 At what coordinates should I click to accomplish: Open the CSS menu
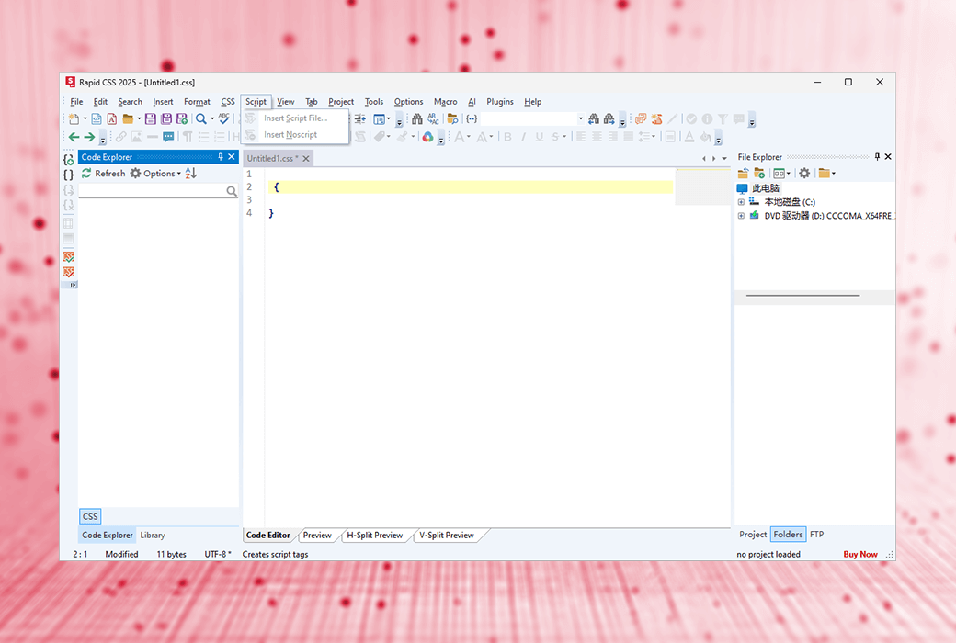point(227,102)
